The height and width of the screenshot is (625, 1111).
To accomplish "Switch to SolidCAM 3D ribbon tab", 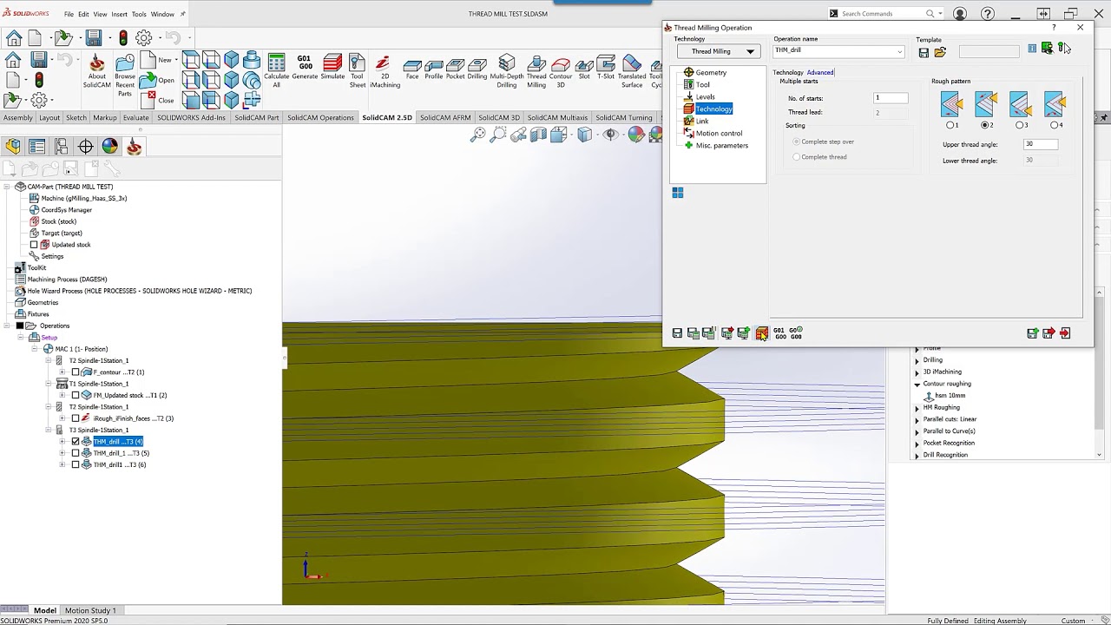I will tap(499, 118).
